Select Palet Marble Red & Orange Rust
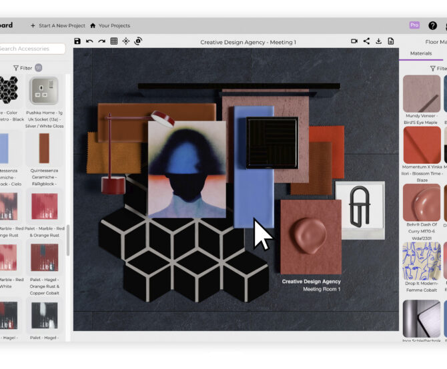 tap(45, 206)
